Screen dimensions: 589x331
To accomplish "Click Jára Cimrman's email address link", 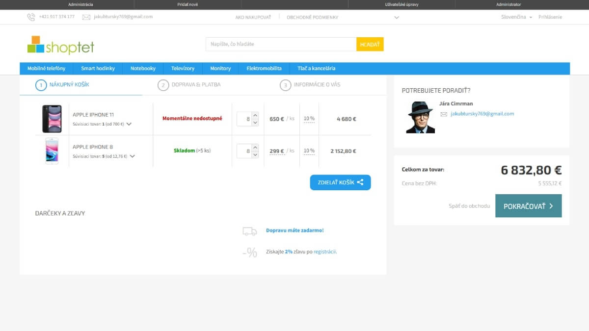I will pos(482,114).
